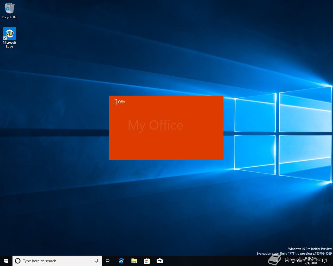Open the People icon in the tray
The width and height of the screenshot is (333, 266).
coord(278,261)
